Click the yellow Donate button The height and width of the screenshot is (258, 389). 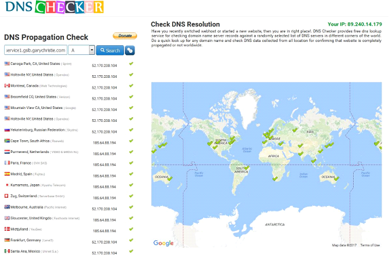(125, 36)
